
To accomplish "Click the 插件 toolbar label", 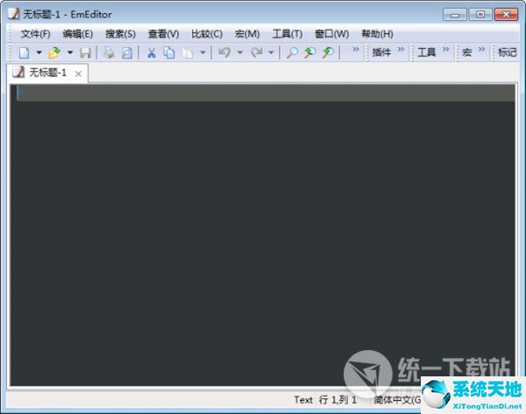I will point(381,53).
